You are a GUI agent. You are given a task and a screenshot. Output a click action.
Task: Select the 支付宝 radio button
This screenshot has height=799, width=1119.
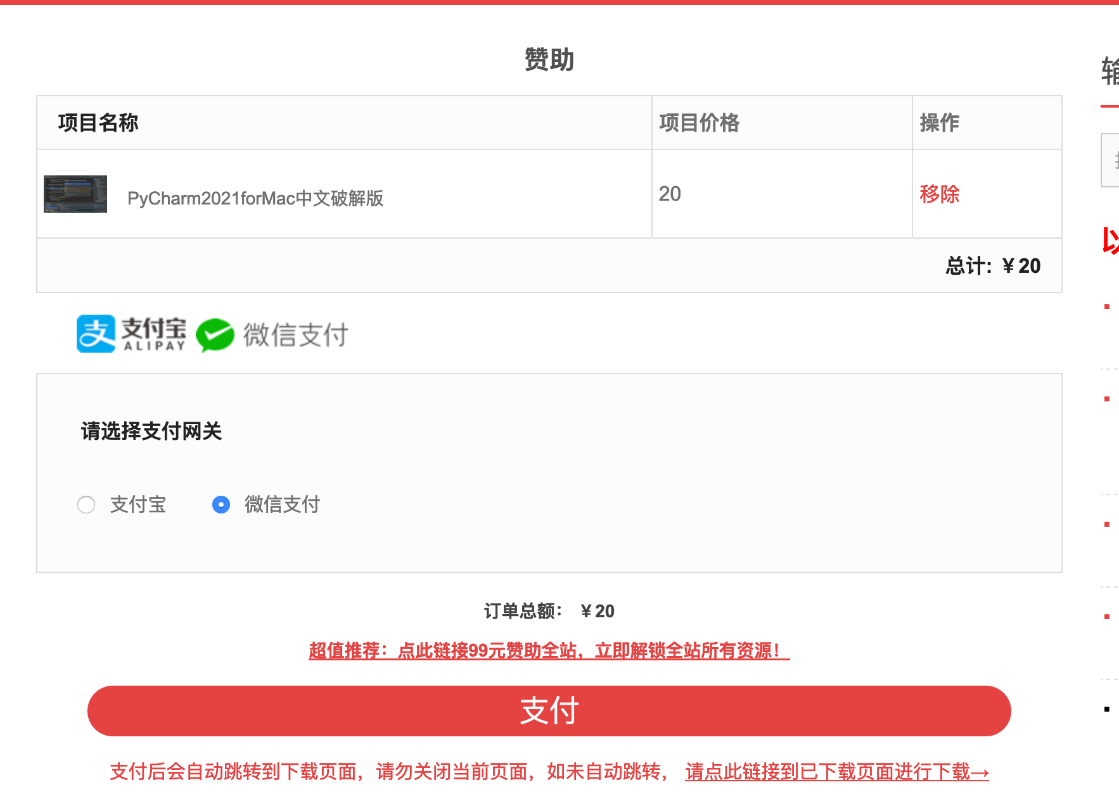(x=86, y=505)
